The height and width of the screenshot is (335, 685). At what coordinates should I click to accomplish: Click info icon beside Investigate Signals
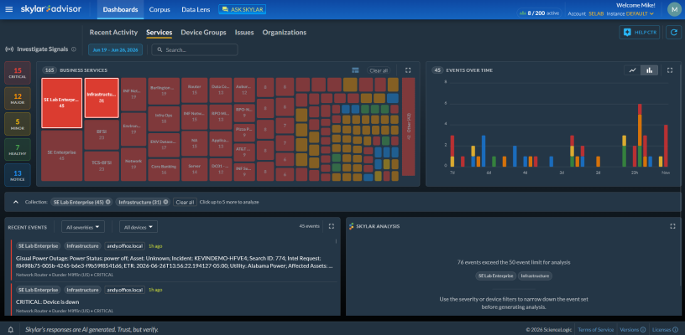tap(73, 49)
